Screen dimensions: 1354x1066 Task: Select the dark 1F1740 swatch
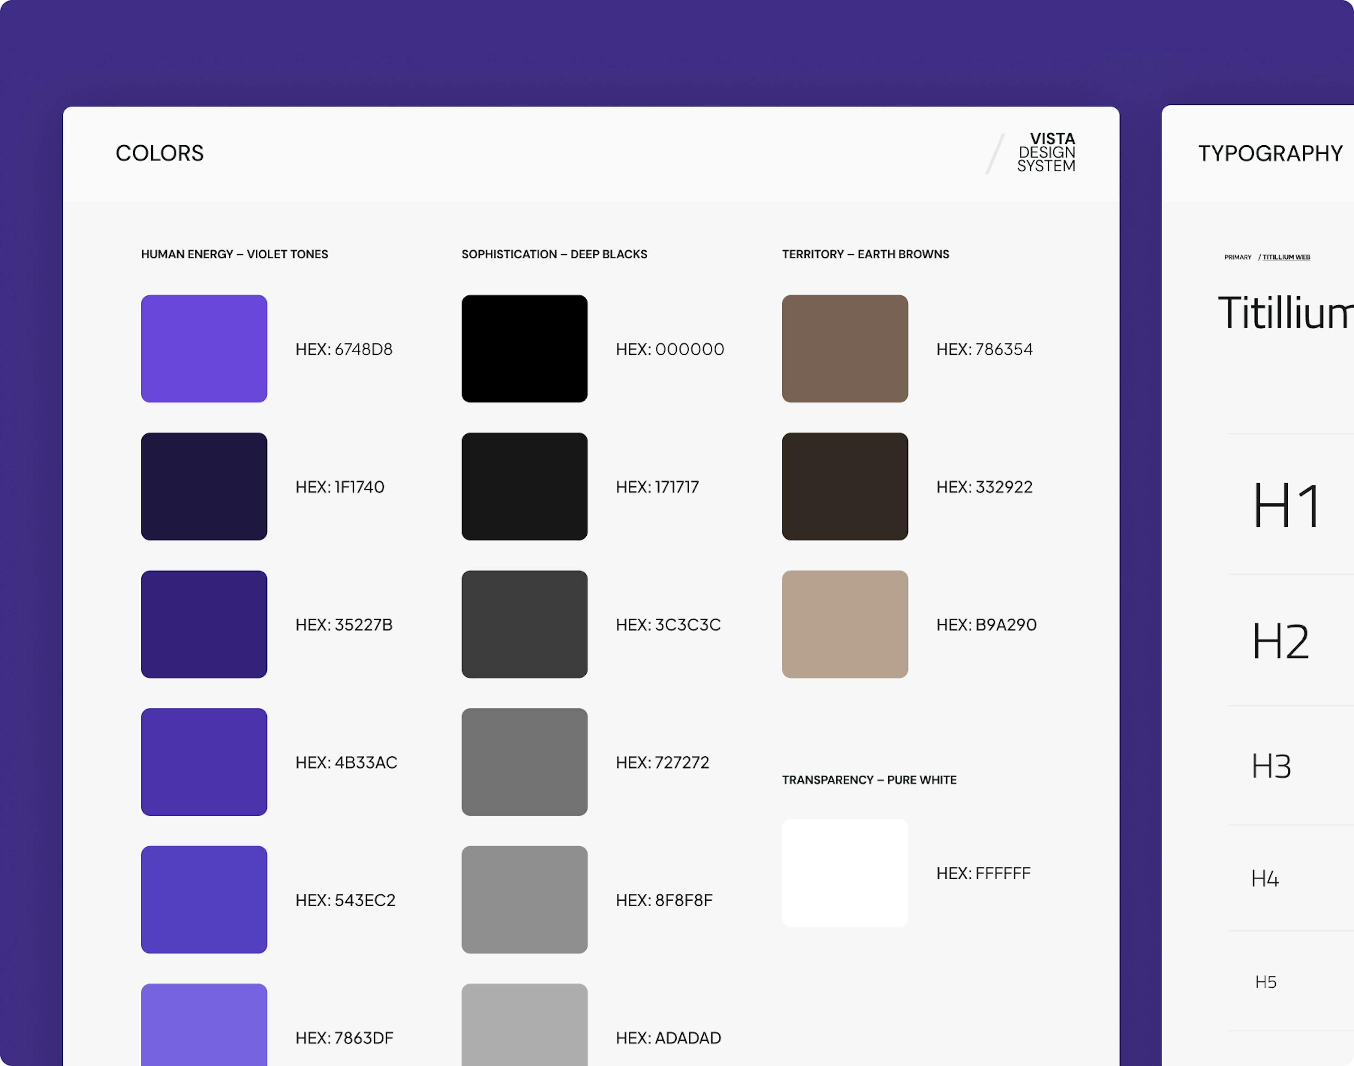click(204, 486)
